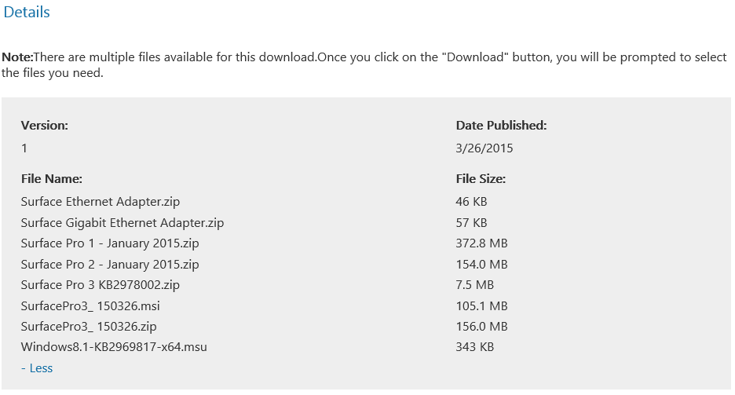Click SurfacePro3_ 150326.zip file name
The height and width of the screenshot is (395, 735).
pyautogui.click(x=89, y=327)
